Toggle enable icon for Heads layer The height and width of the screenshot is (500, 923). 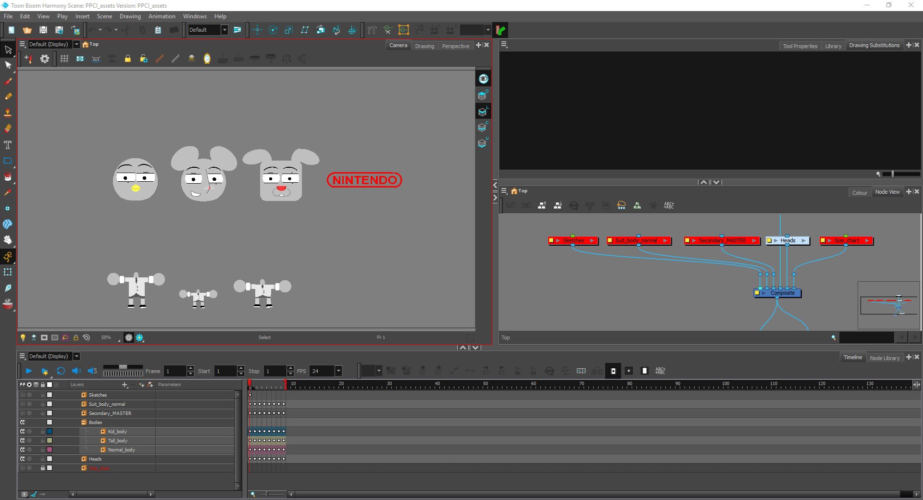23,459
